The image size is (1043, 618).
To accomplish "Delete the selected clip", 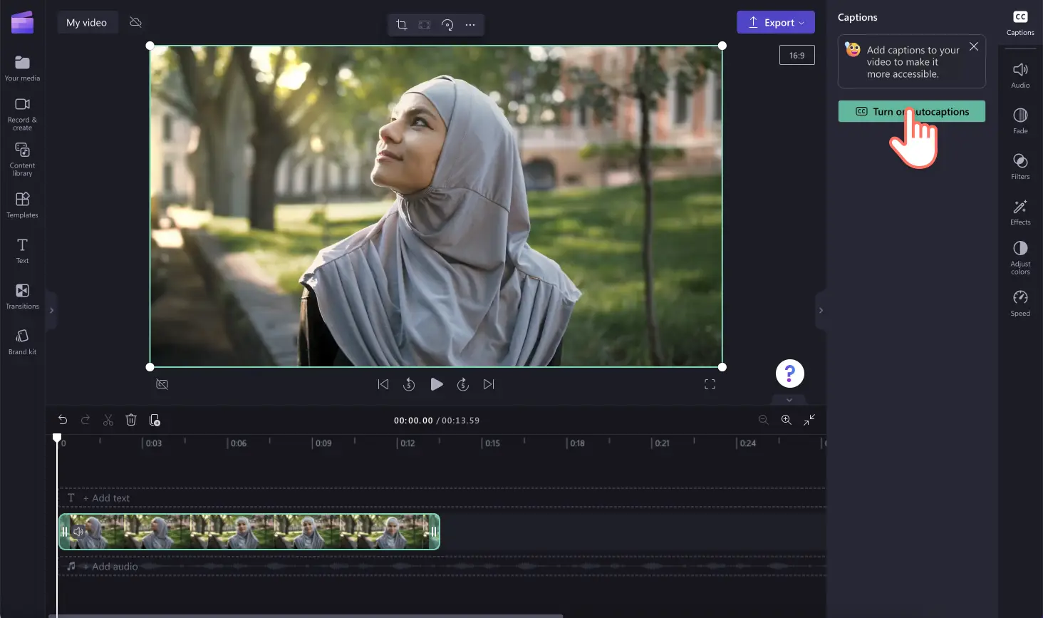I will [131, 420].
